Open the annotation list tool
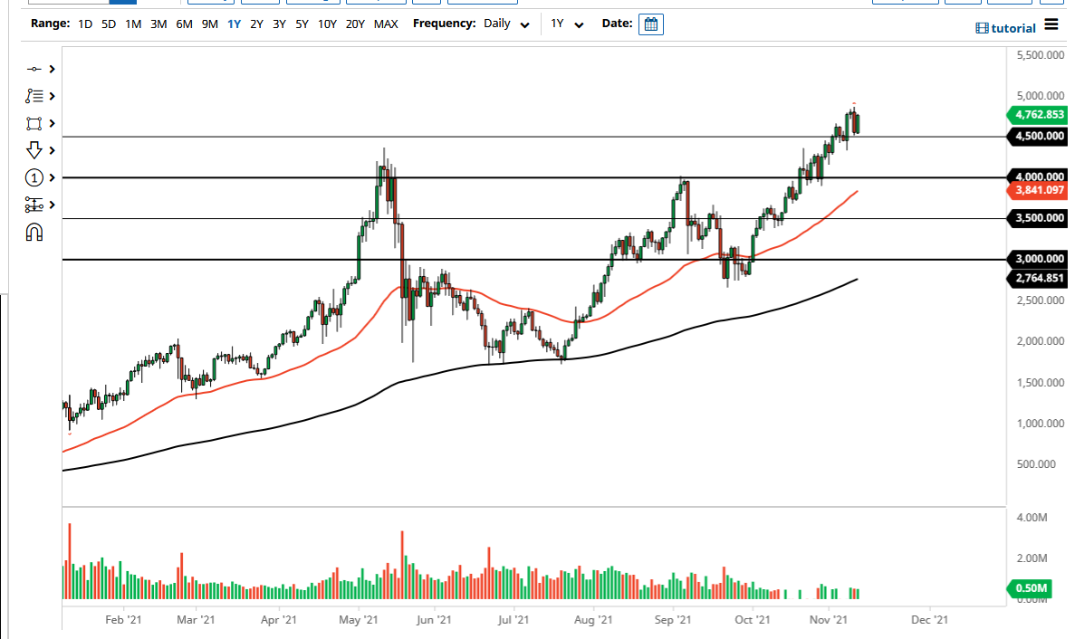The height and width of the screenshot is (639, 1075). pyautogui.click(x=34, y=95)
